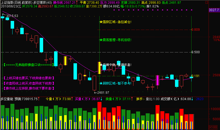The height and width of the screenshot is (130, 220).
Task: Click the 0.809 ratio level label
Action: pyautogui.click(x=195, y=30)
